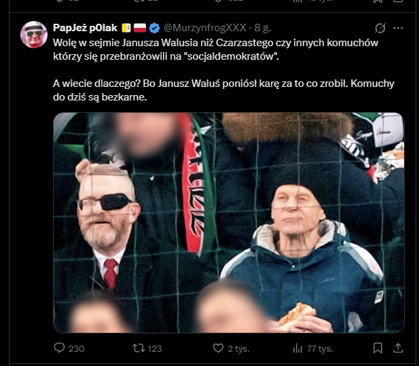Click tweet text starting "Wolę w sejmie"
The width and height of the screenshot is (419, 366).
(215, 49)
